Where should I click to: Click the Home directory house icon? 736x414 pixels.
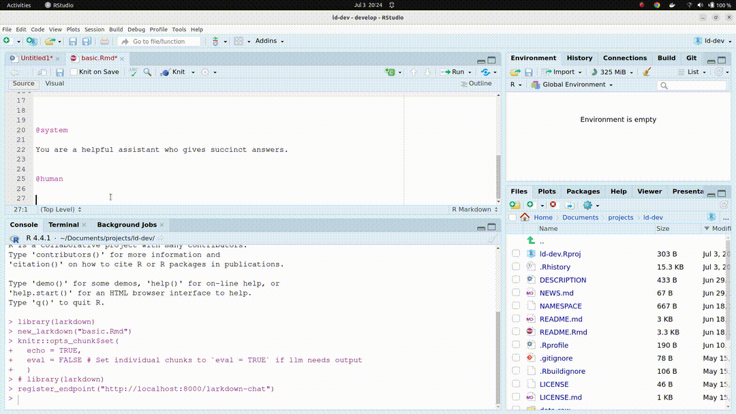[x=525, y=217]
